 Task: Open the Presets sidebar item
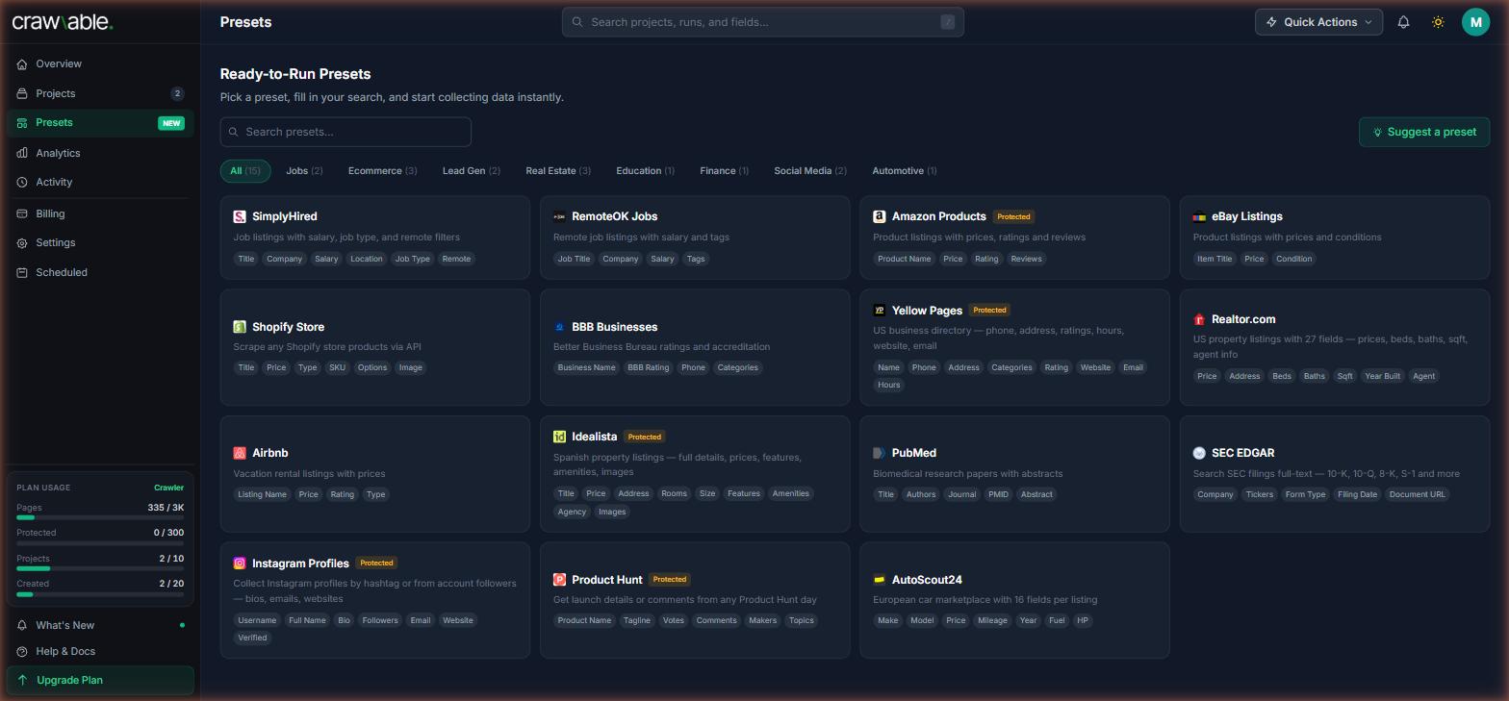[x=100, y=123]
